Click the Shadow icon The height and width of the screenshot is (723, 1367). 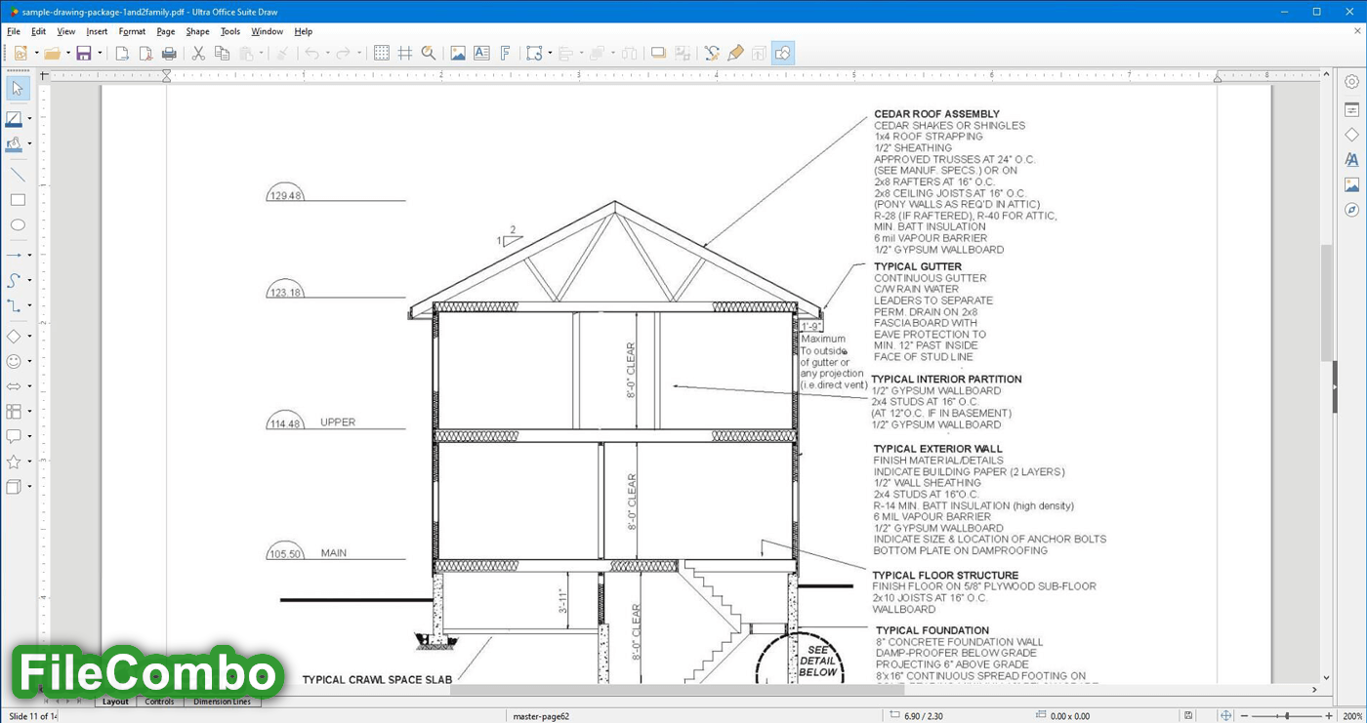(658, 54)
